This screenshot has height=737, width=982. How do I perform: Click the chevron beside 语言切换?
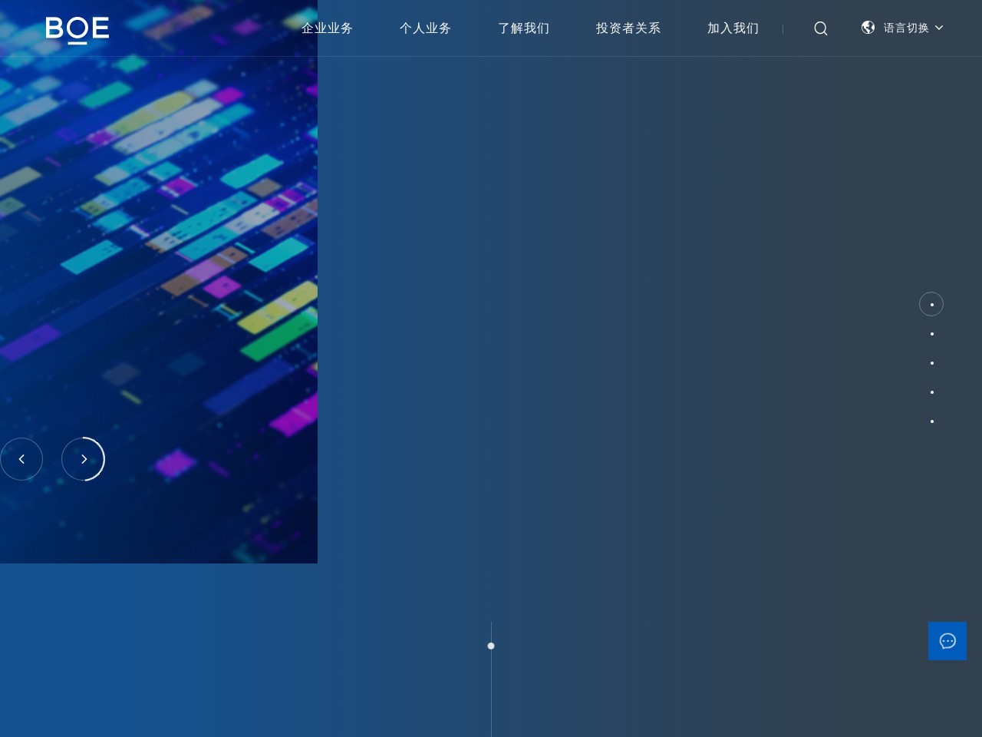coord(939,28)
